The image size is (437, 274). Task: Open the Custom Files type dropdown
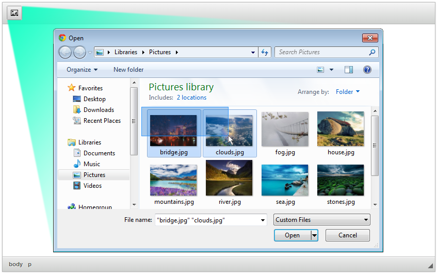pyautogui.click(x=322, y=220)
